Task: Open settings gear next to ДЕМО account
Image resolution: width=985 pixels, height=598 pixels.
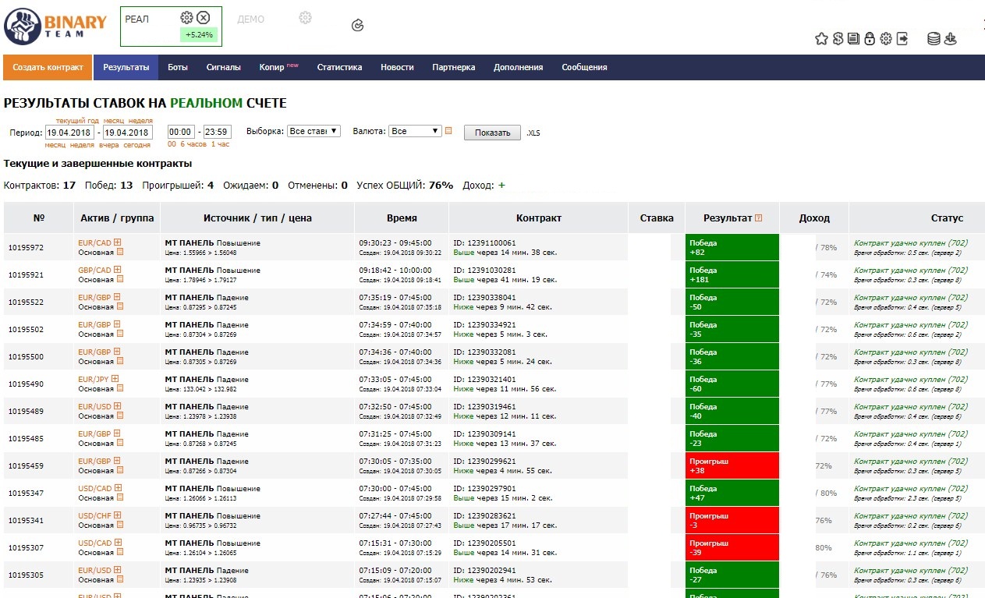Action: 306,18
